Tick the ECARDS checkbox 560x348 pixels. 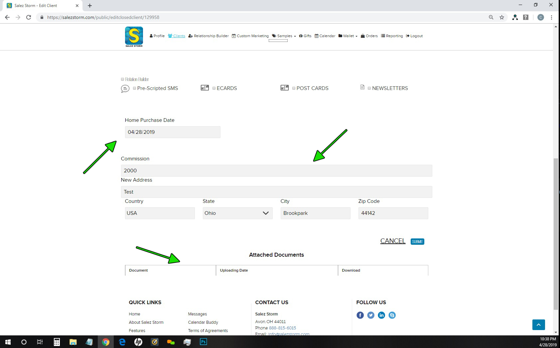(214, 88)
